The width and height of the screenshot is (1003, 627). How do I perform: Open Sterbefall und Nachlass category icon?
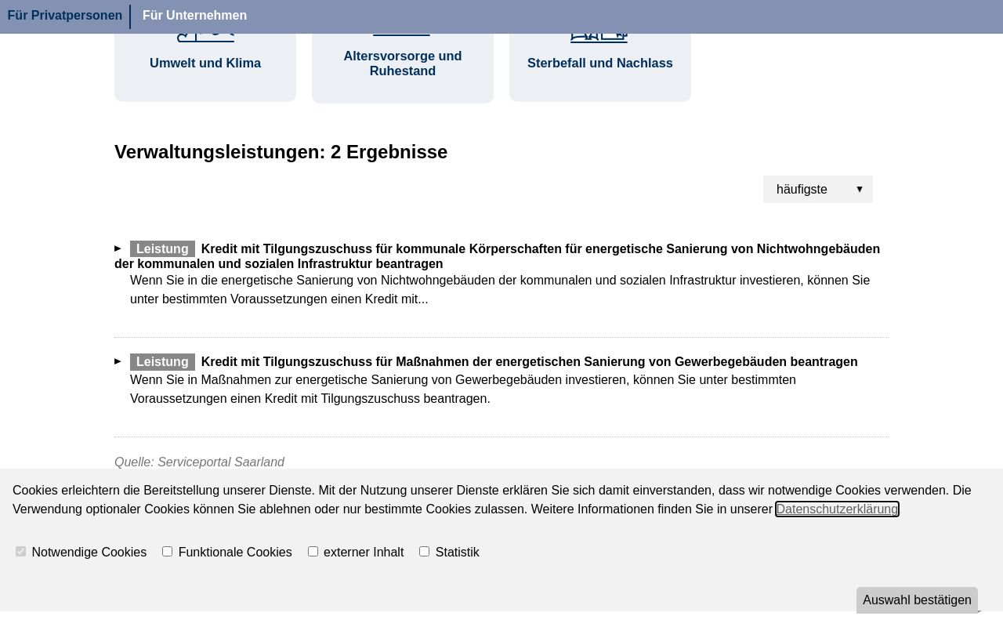[x=599, y=37]
